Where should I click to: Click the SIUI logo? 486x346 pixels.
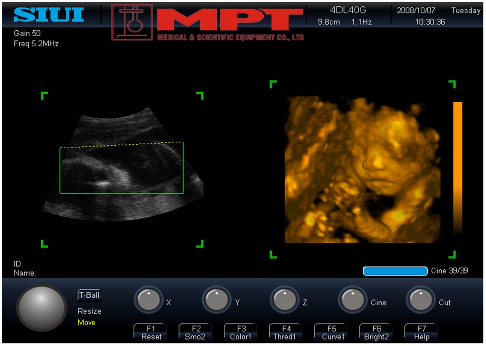(48, 14)
